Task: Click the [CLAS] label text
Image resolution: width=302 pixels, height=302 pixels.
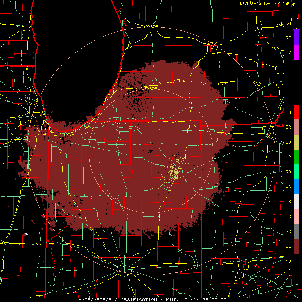Action: [x=284, y=23]
